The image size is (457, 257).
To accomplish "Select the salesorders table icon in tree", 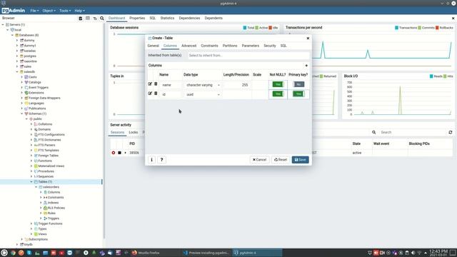I will [x=41, y=187].
